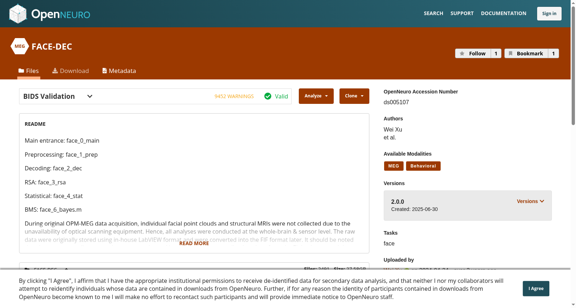The width and height of the screenshot is (576, 308).
Task: Click the text 'Main entrance: face_0_main'
Action: (x=62, y=141)
